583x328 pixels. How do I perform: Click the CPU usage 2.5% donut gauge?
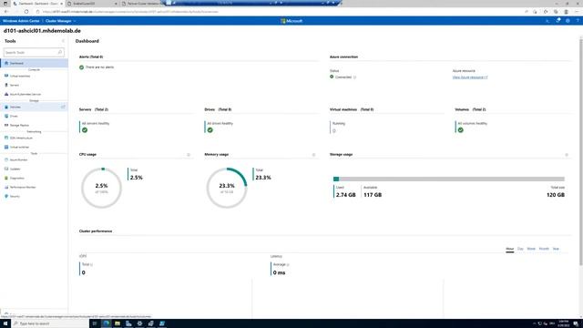pyautogui.click(x=101, y=188)
